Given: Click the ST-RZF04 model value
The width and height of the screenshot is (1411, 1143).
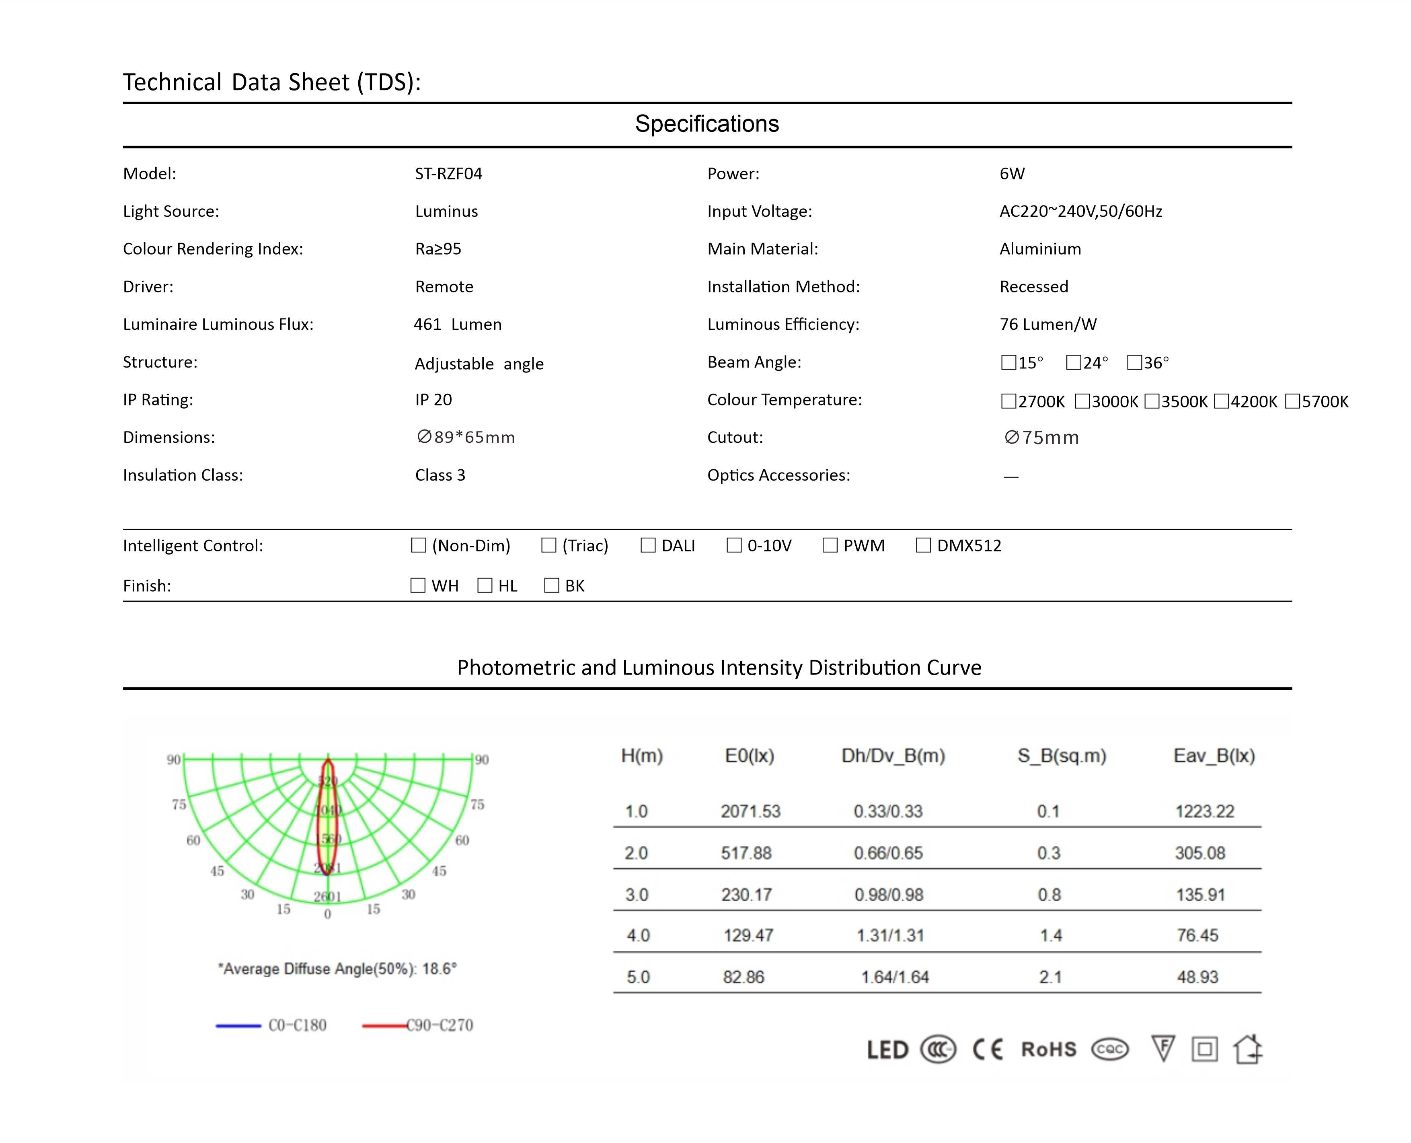Looking at the screenshot, I should [x=448, y=174].
